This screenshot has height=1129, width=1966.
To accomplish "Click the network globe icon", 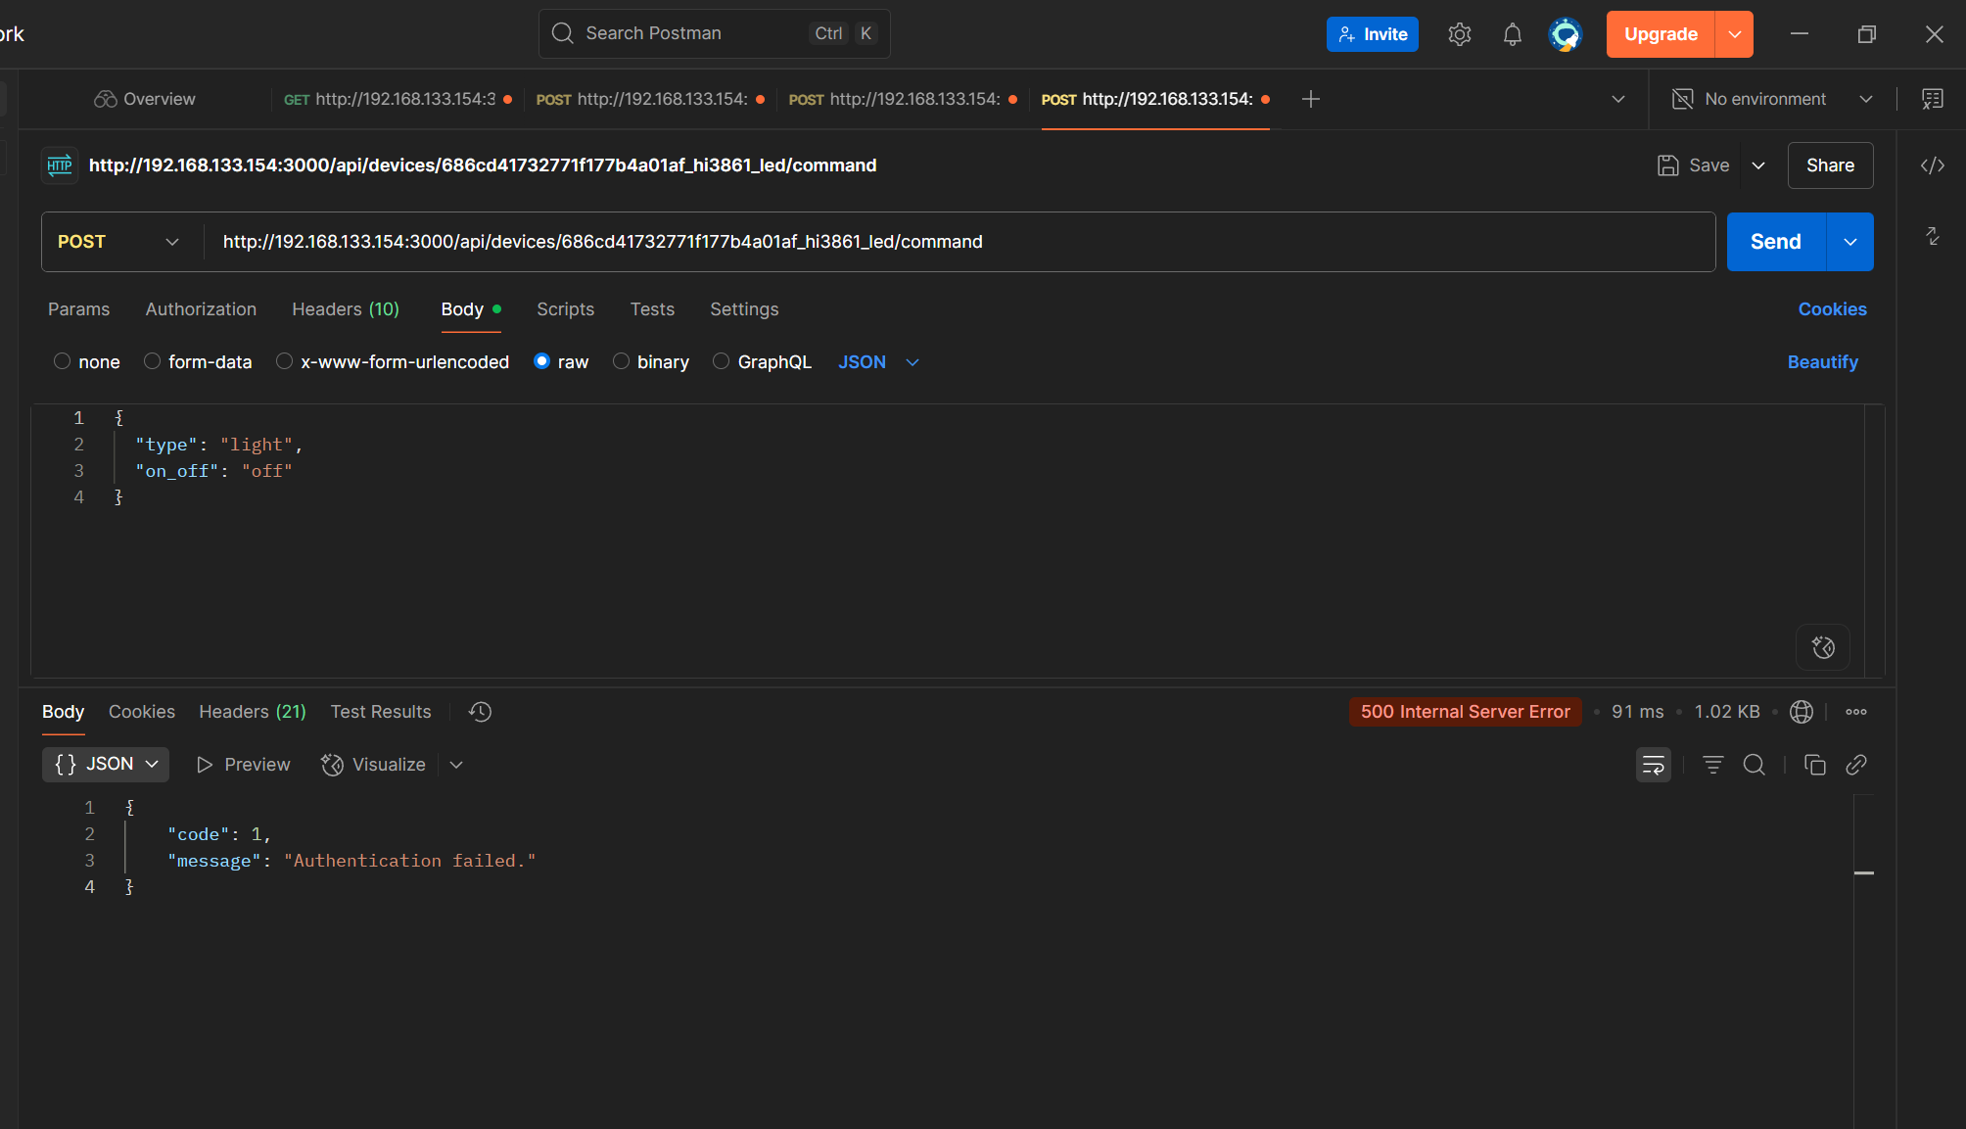I will (x=1801, y=712).
